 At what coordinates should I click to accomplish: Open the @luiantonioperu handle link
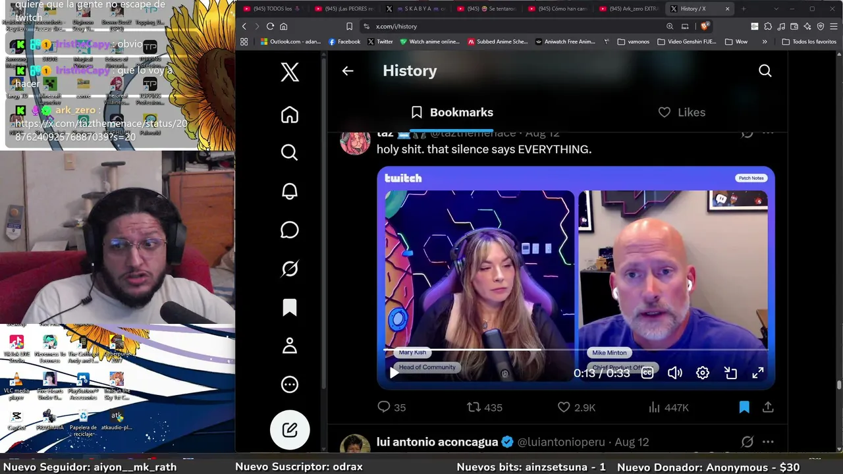[x=562, y=442]
